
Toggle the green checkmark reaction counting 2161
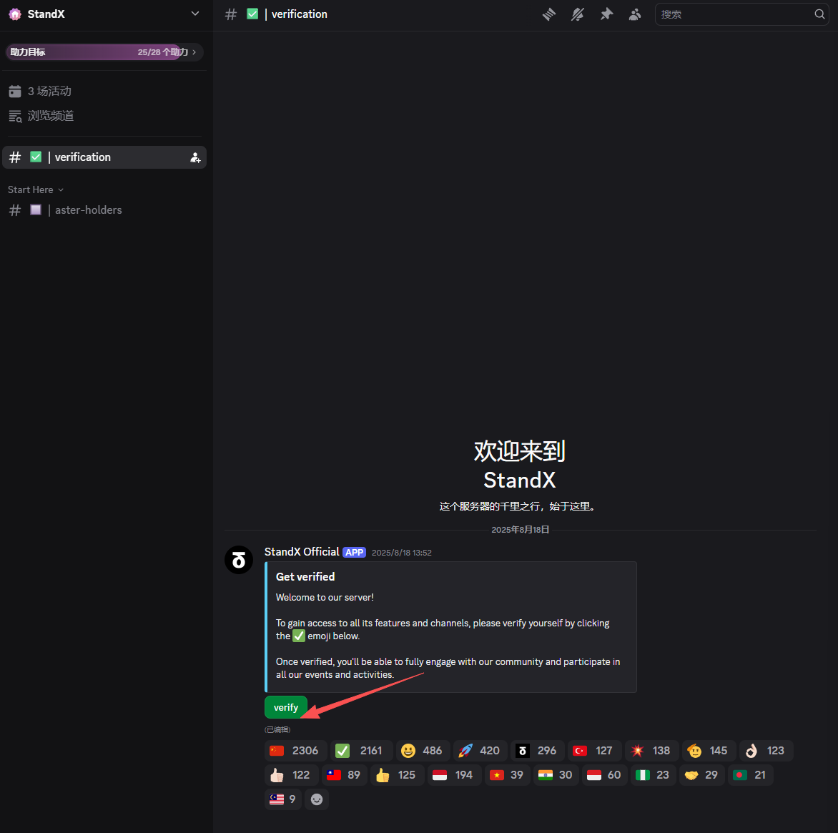tap(361, 751)
